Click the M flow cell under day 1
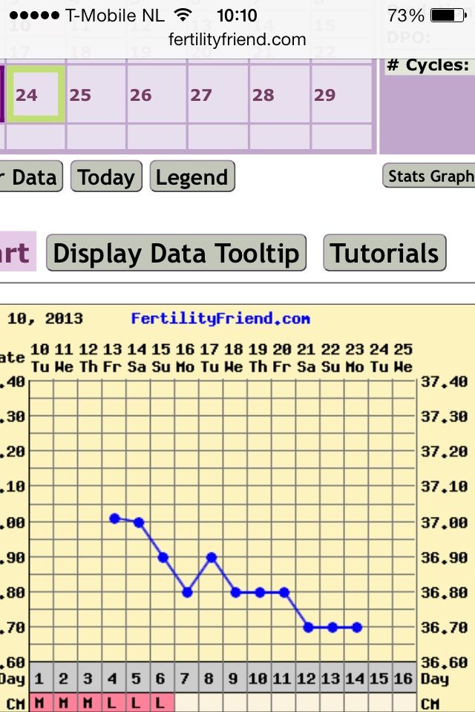The image size is (475, 712). (x=41, y=702)
